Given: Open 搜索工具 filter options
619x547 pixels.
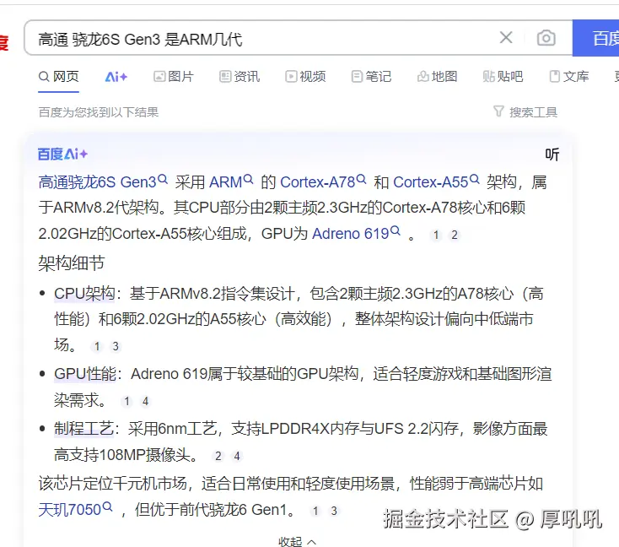Looking at the screenshot, I should [x=525, y=112].
